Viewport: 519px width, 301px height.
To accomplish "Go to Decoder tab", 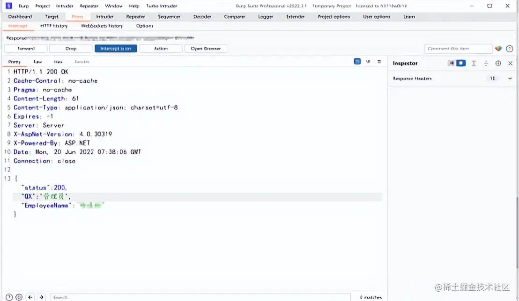I will point(202,16).
